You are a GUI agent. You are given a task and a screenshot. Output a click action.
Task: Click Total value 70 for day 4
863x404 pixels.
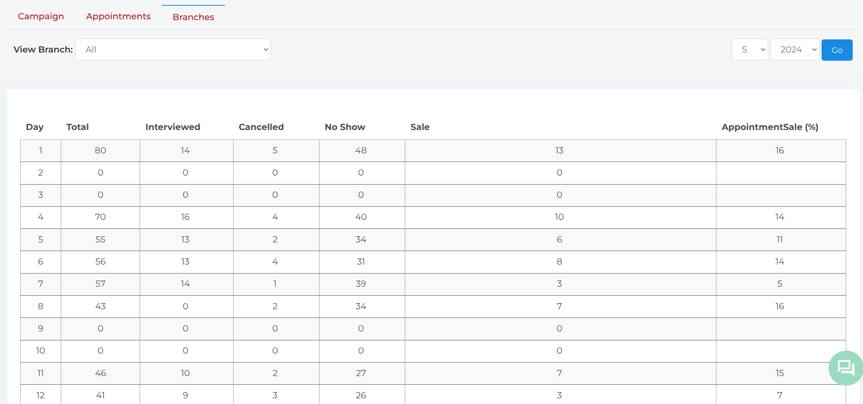tap(101, 217)
